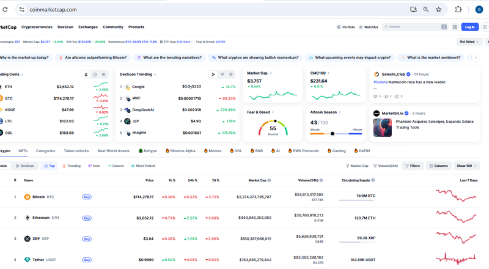Click the XRP coin logo
This screenshot has width=489, height=269.
tap(27, 238)
